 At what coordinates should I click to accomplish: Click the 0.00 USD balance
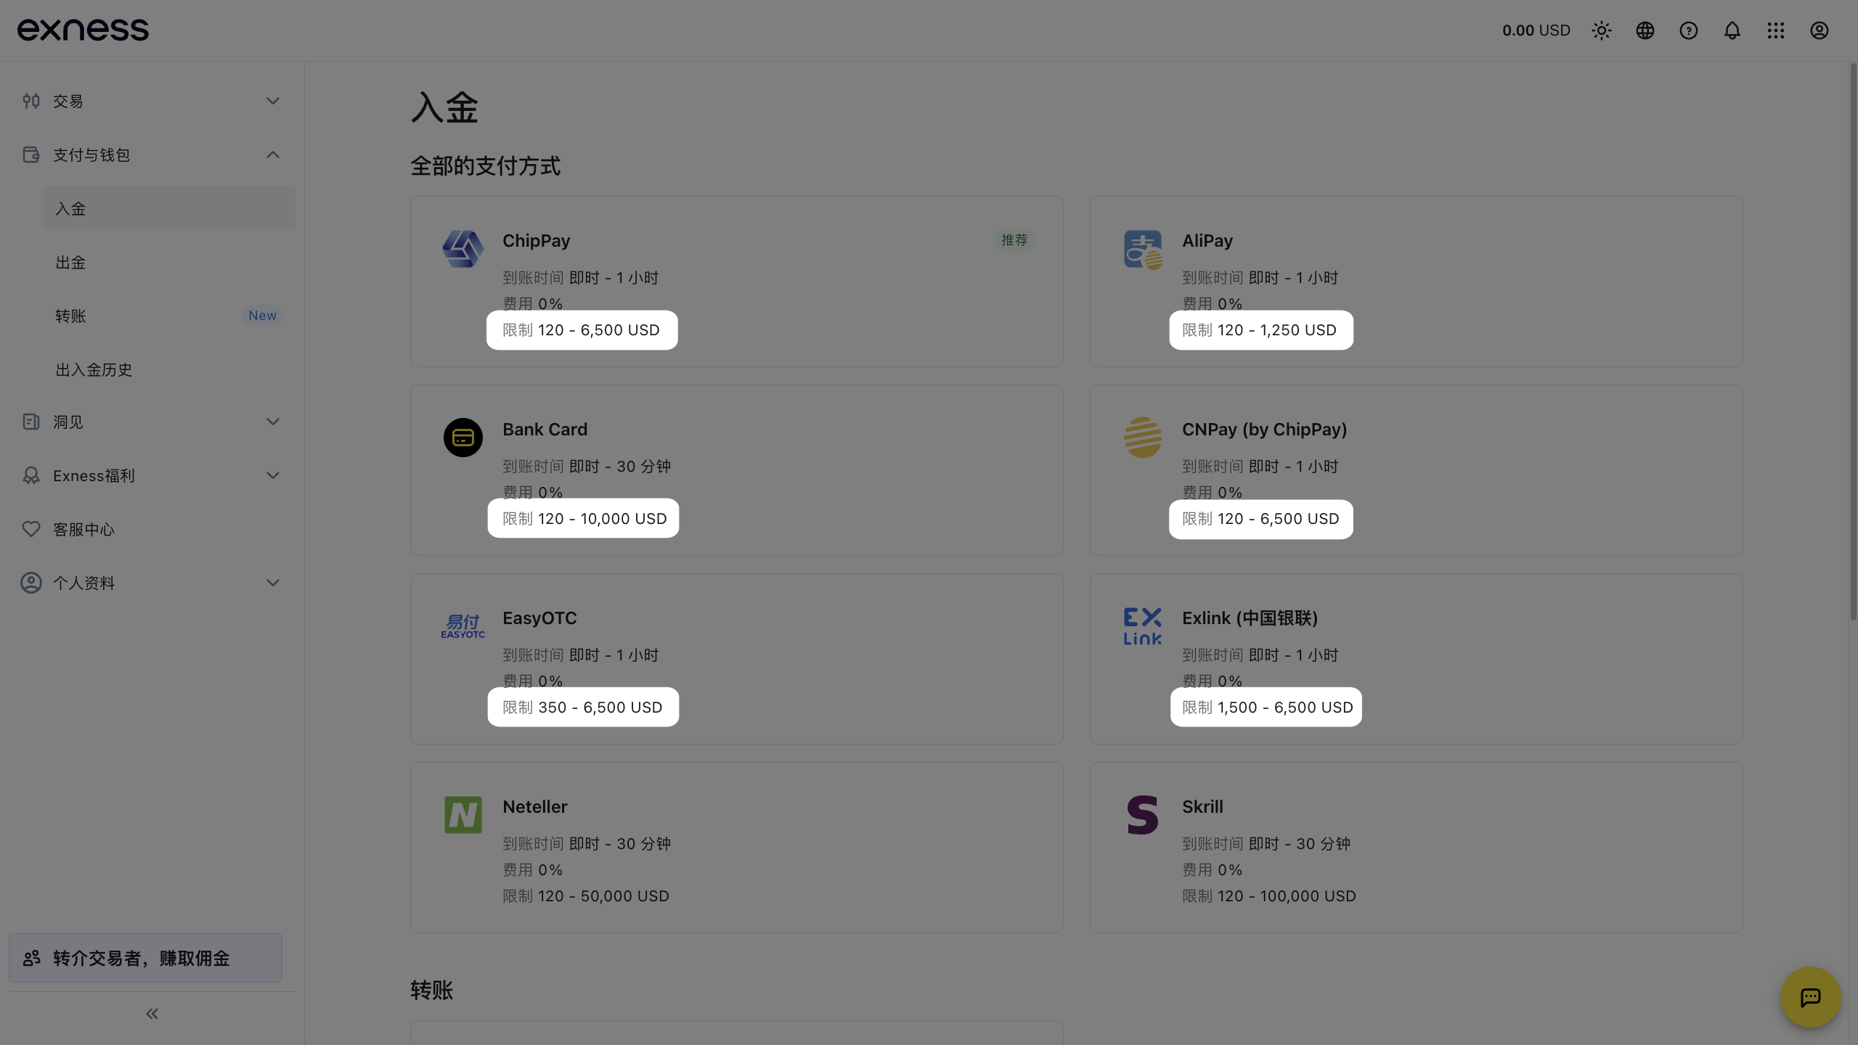tap(1536, 30)
